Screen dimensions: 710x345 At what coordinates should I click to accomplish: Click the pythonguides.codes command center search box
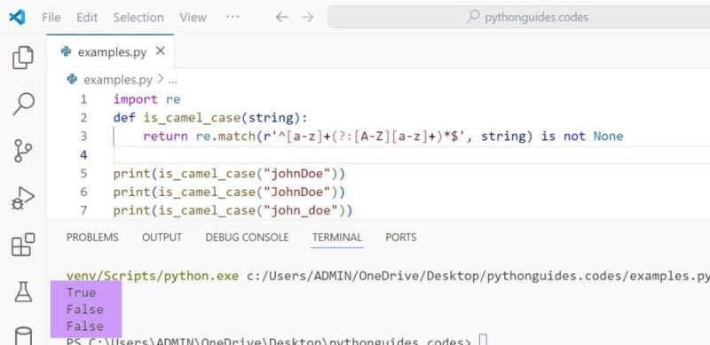pyautogui.click(x=519, y=17)
